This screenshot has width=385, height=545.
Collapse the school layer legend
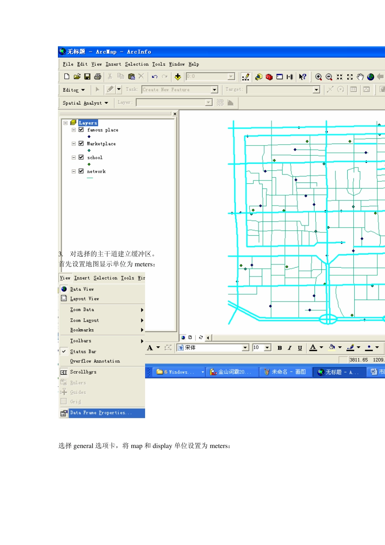coord(74,157)
